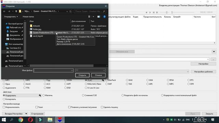219x123 pixels.
Task: Open volume control in system tray
Action: pos(175,120)
